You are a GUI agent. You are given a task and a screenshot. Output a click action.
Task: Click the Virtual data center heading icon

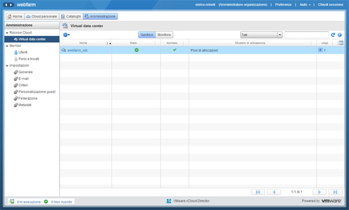tap(65, 26)
